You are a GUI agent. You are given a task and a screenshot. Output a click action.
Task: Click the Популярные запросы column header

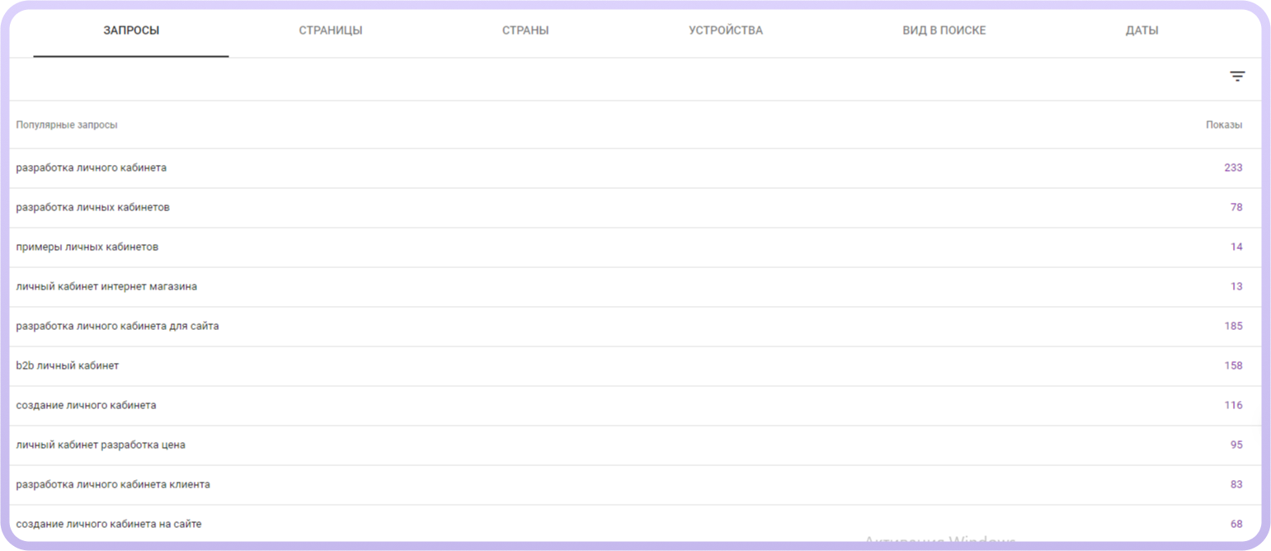click(67, 125)
